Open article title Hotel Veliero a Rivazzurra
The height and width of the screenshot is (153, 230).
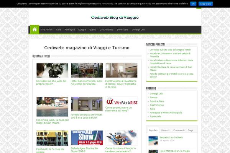click(121, 84)
